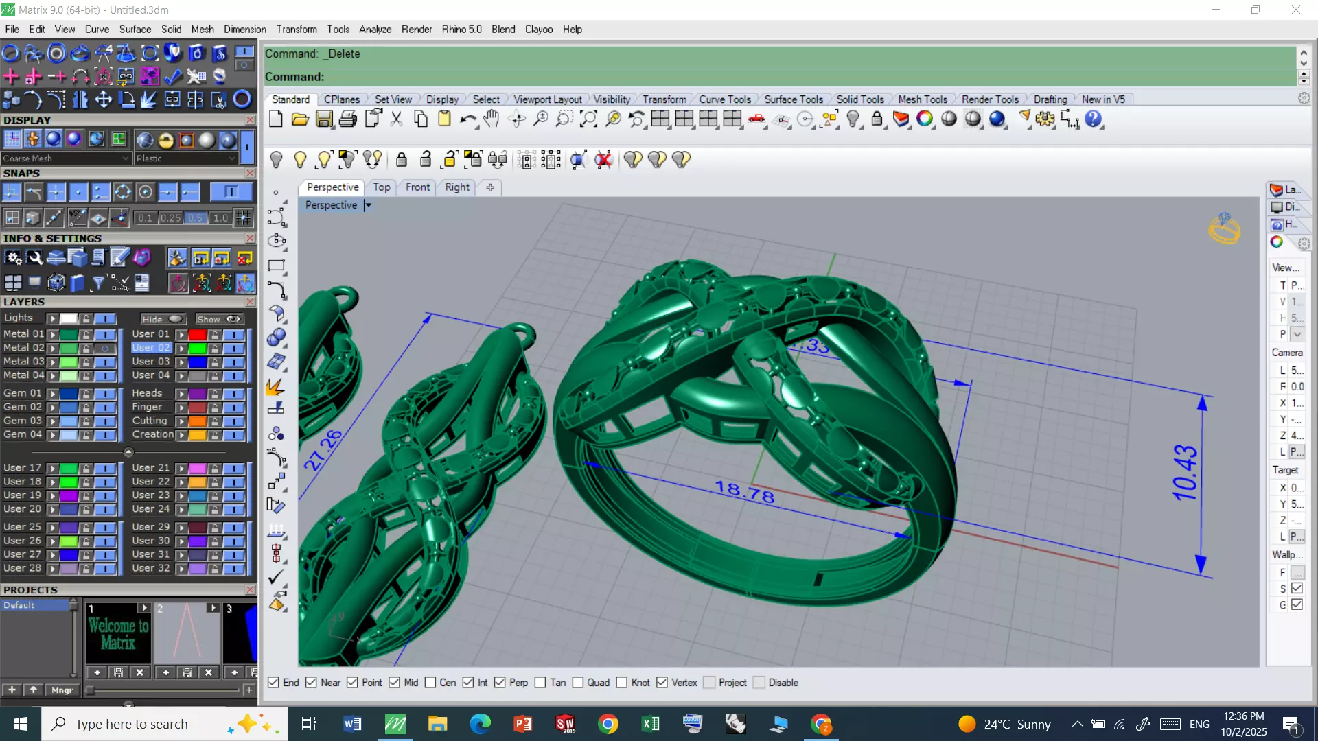1318x741 pixels.
Task: Enable the Tan osnap checkbox
Action: pos(540,683)
